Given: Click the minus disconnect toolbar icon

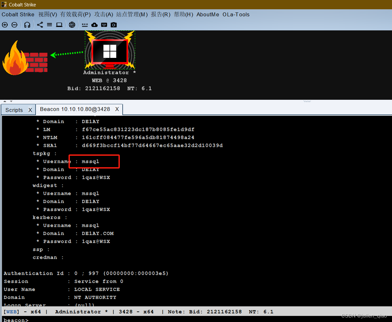Looking at the screenshot, I should tap(14, 25).
